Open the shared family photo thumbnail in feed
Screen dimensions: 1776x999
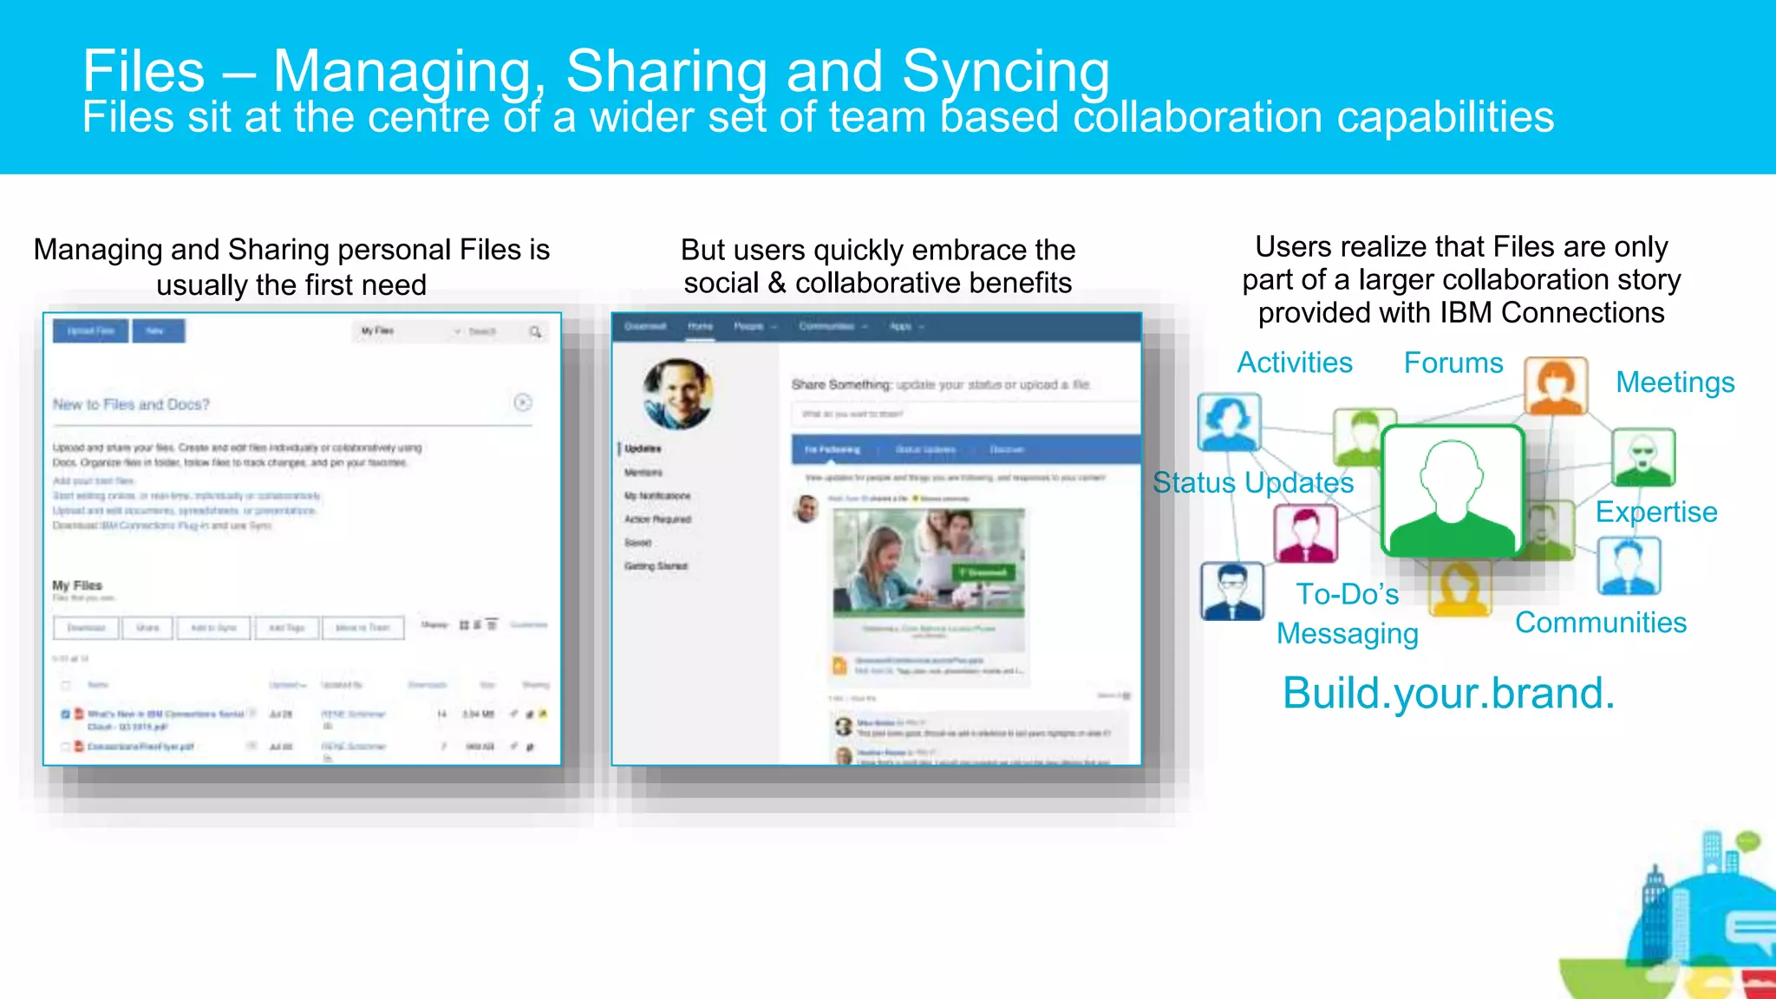click(929, 563)
